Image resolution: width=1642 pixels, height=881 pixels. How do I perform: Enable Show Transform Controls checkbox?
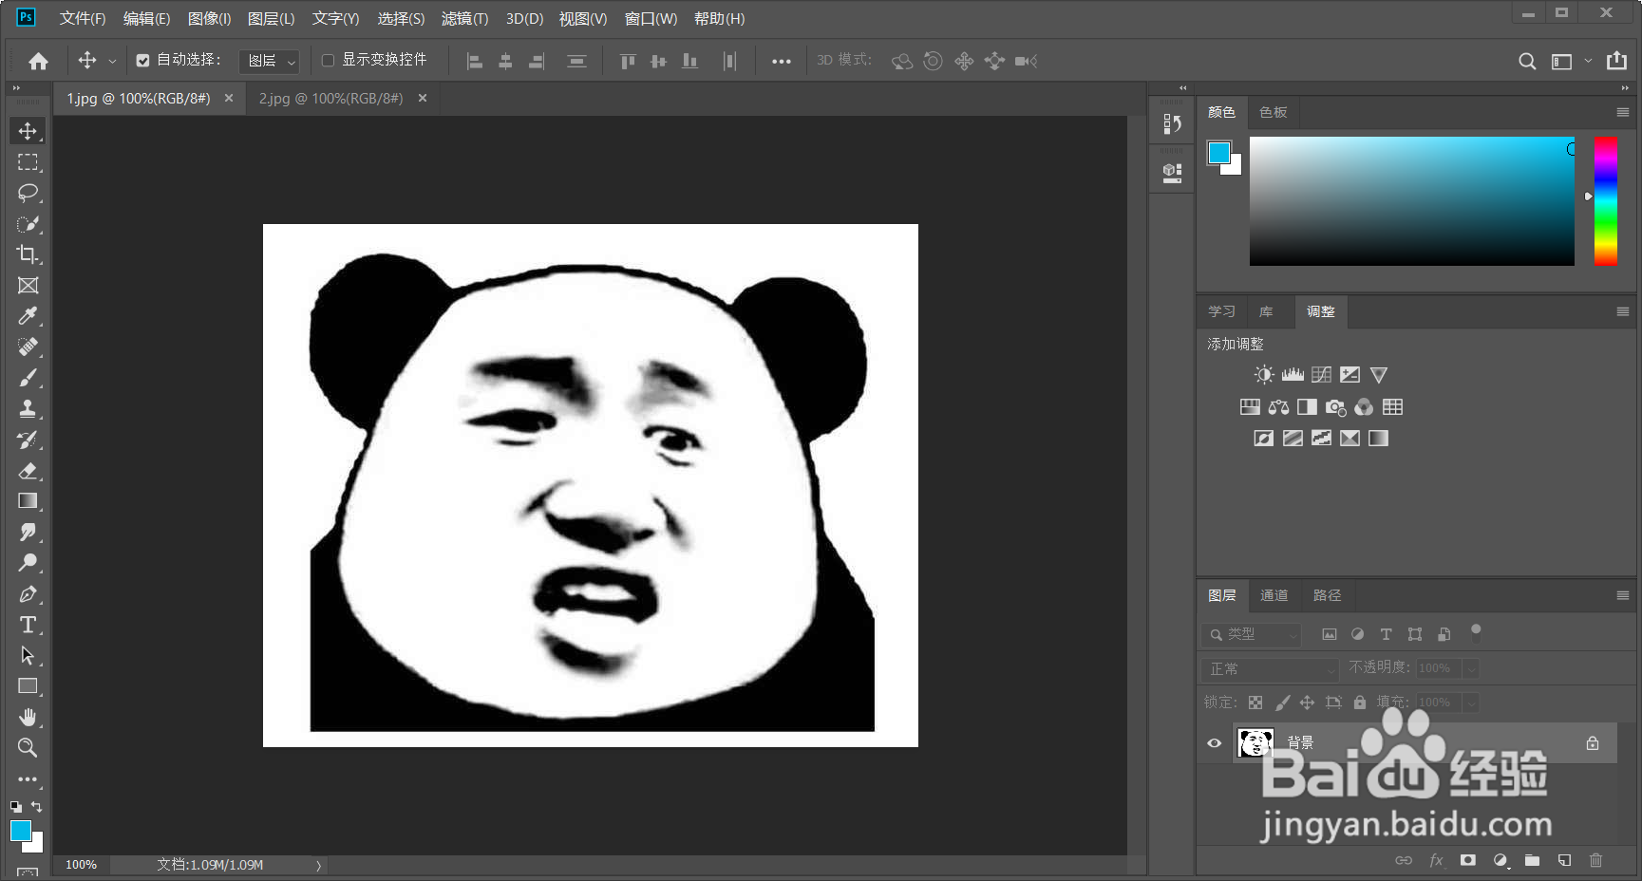coord(328,61)
